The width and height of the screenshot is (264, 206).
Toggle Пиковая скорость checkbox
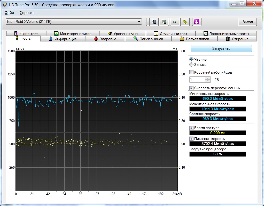[x=191, y=139]
